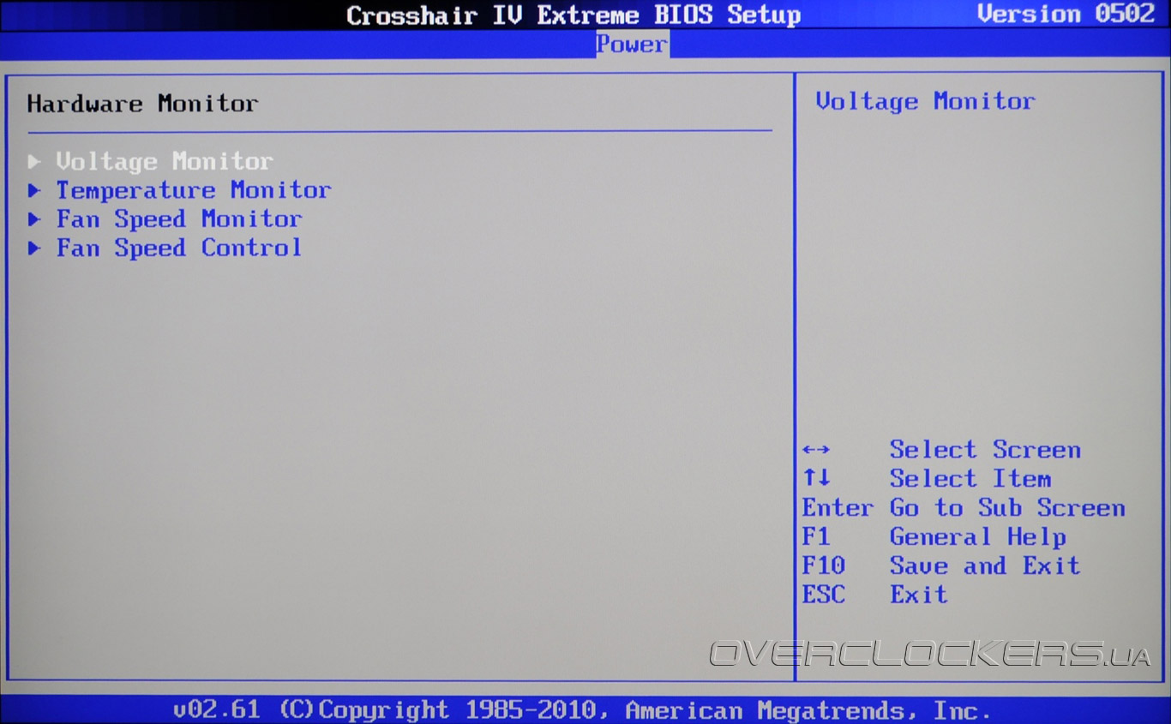1171x724 pixels.
Task: Select the Power tab
Action: [632, 44]
